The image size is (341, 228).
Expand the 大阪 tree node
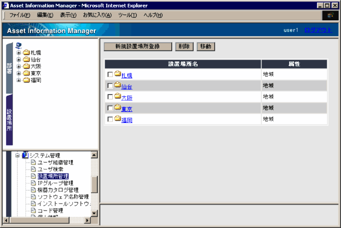tap(18, 66)
